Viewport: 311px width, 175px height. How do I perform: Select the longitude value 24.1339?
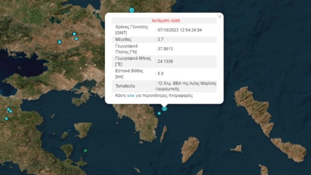165,61
